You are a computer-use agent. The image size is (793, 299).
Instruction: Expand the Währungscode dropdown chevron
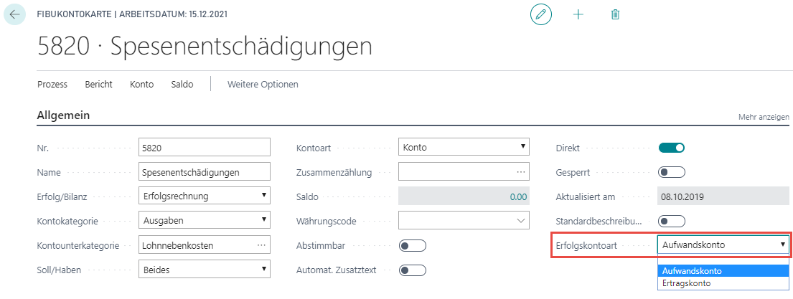coord(520,221)
